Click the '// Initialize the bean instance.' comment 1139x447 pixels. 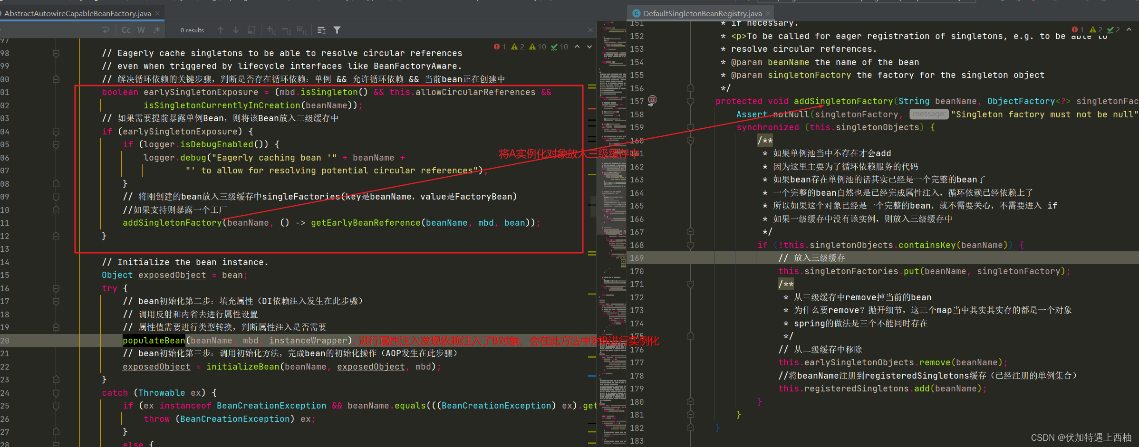(x=185, y=262)
